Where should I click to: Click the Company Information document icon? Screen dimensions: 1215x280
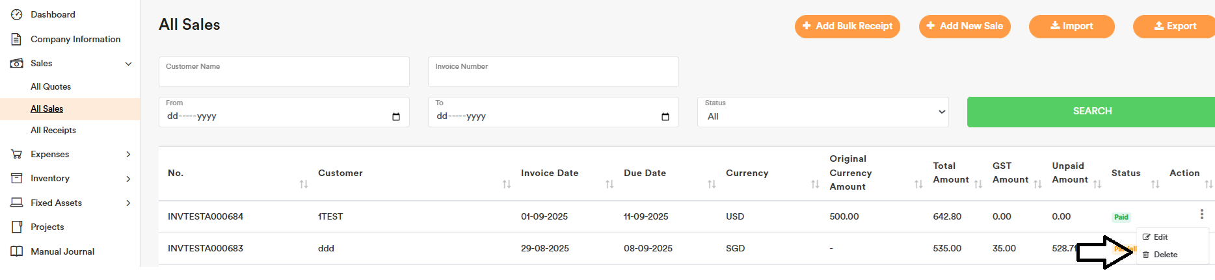coord(17,39)
